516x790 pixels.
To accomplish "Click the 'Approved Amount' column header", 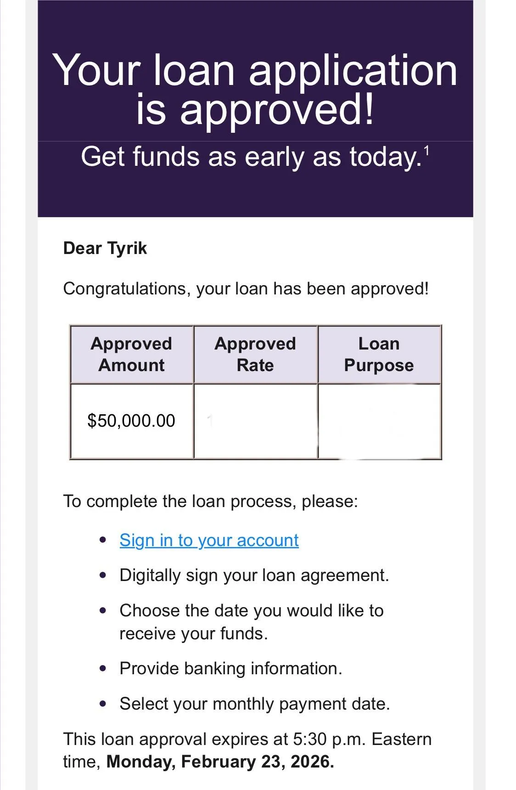I will [x=131, y=354].
